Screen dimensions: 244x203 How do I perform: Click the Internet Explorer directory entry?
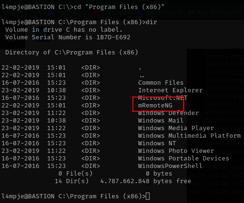170,90
